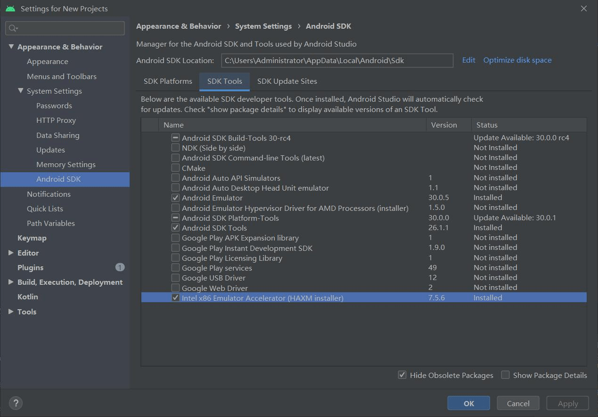Expand the Build, Execution, Deployment section
This screenshot has height=417, width=598.
click(11, 282)
